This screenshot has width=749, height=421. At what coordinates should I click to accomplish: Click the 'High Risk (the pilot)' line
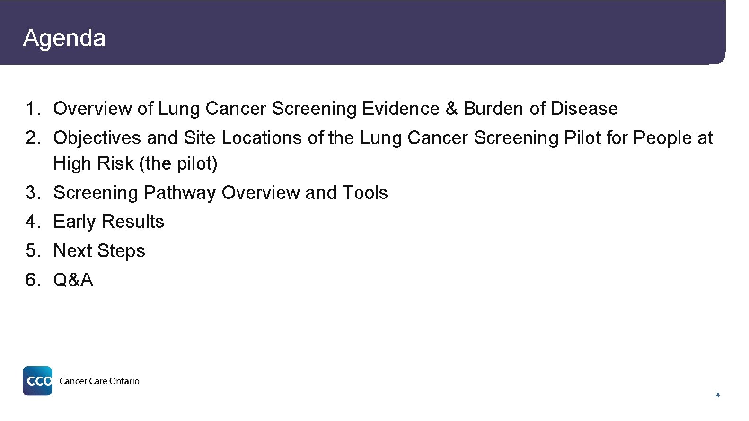click(x=135, y=163)
